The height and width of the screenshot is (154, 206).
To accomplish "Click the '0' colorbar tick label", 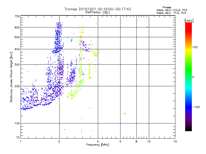I will [193, 77].
